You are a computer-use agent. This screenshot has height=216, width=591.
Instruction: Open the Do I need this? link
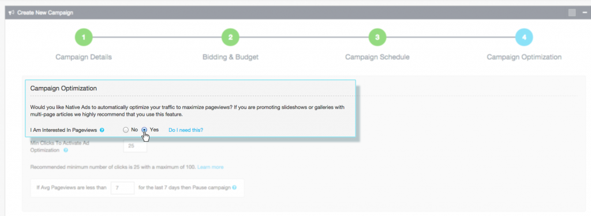click(186, 130)
